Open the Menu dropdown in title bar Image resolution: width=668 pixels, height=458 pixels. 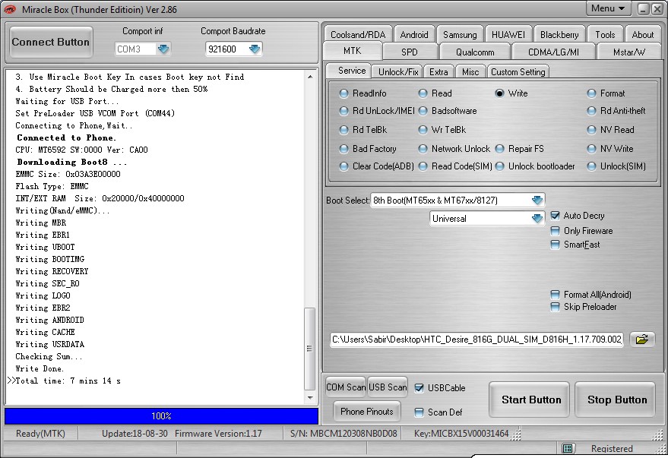pyautogui.click(x=608, y=8)
